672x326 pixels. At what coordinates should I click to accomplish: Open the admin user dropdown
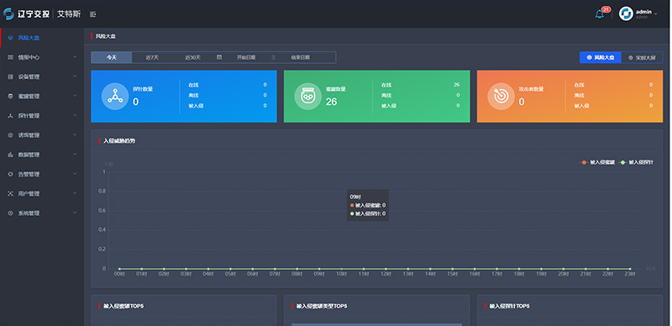click(x=646, y=13)
